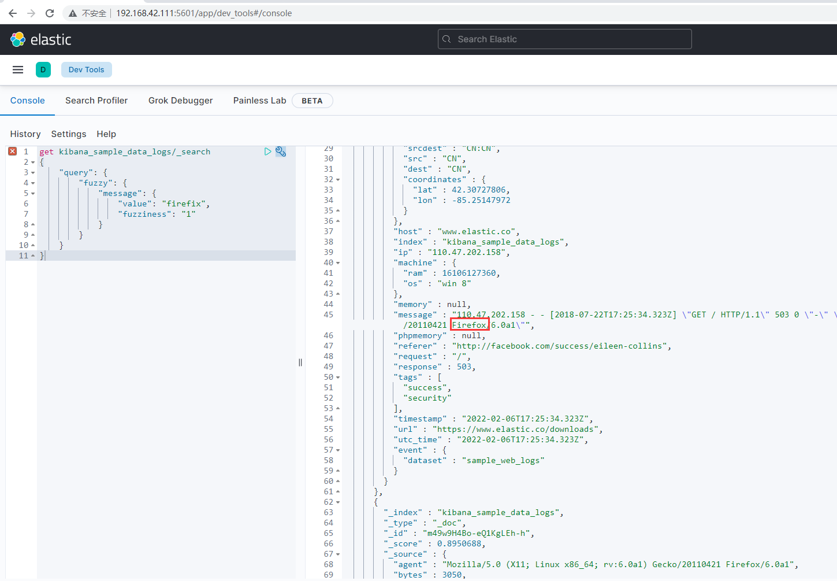Click the search magnifier icon in Search Elastic
Screen dimensions: 837x581
447,39
